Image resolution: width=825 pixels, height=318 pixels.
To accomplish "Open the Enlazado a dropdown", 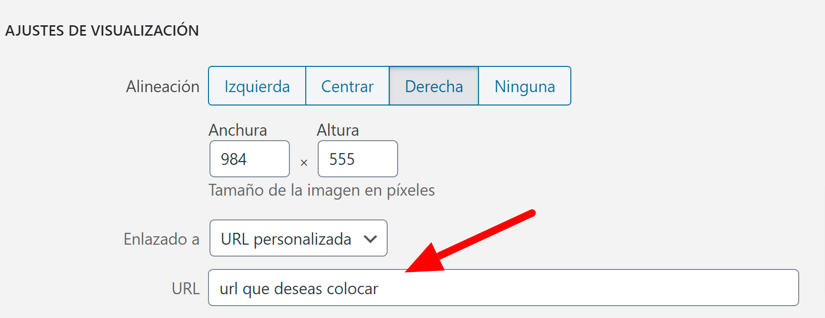I will 298,238.
